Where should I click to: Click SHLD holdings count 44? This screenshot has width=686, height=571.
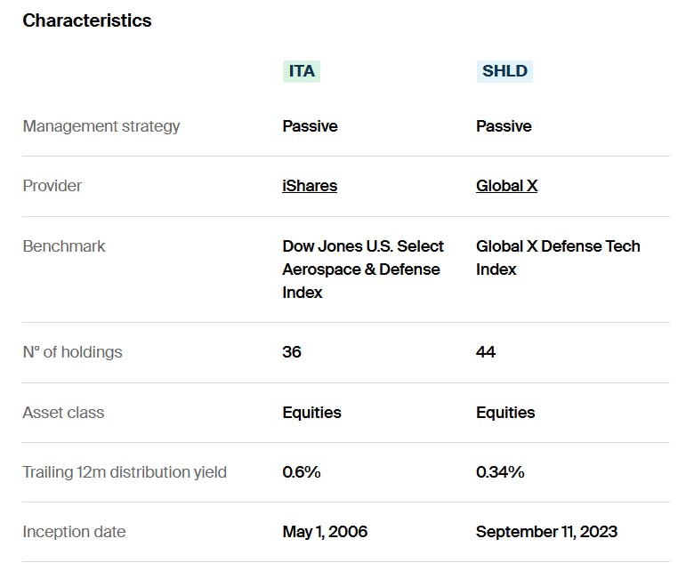coord(486,352)
